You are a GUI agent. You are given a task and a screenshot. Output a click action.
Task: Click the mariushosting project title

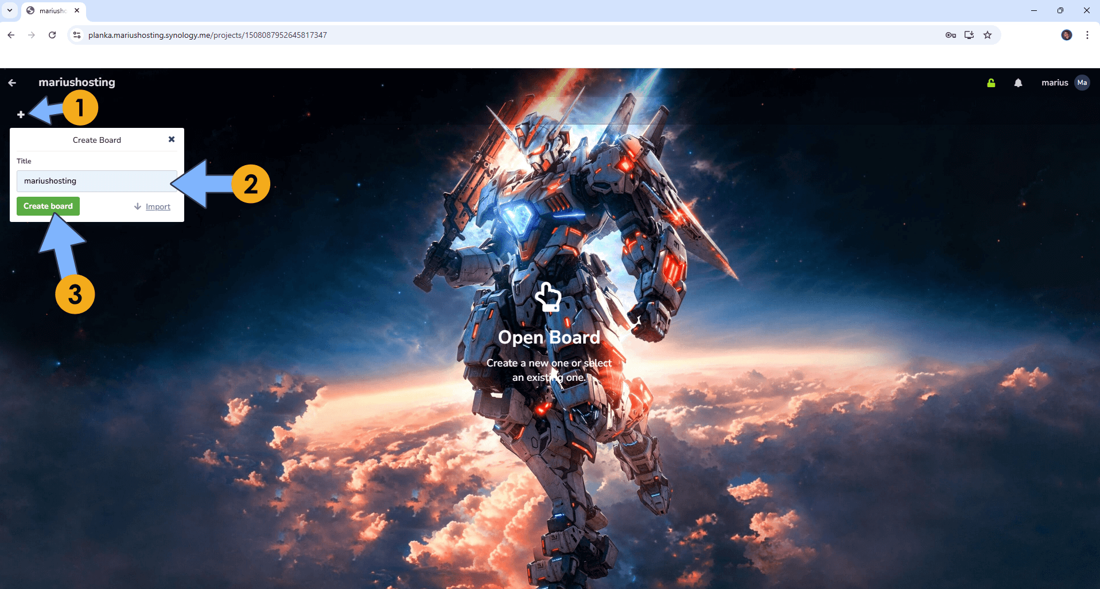pos(77,82)
